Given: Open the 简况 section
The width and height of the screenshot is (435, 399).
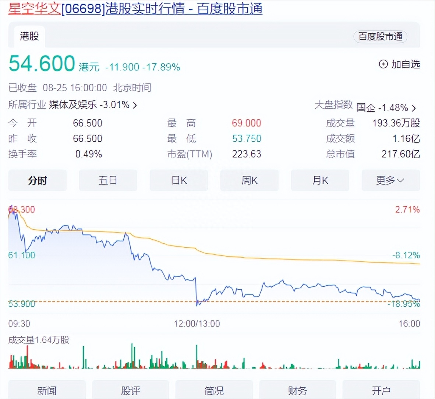Looking at the screenshot, I should 214,391.
